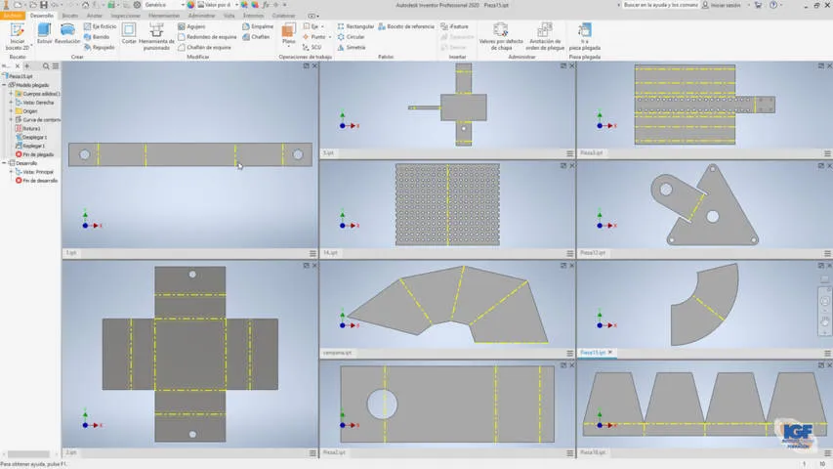
Task: Select the Empalme tool
Action: (x=258, y=26)
